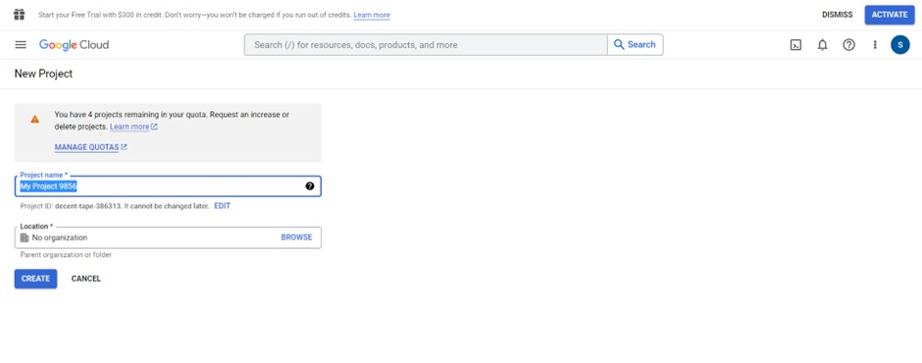This screenshot has height=363, width=922.
Task: Activate the free trial
Action: click(x=889, y=15)
